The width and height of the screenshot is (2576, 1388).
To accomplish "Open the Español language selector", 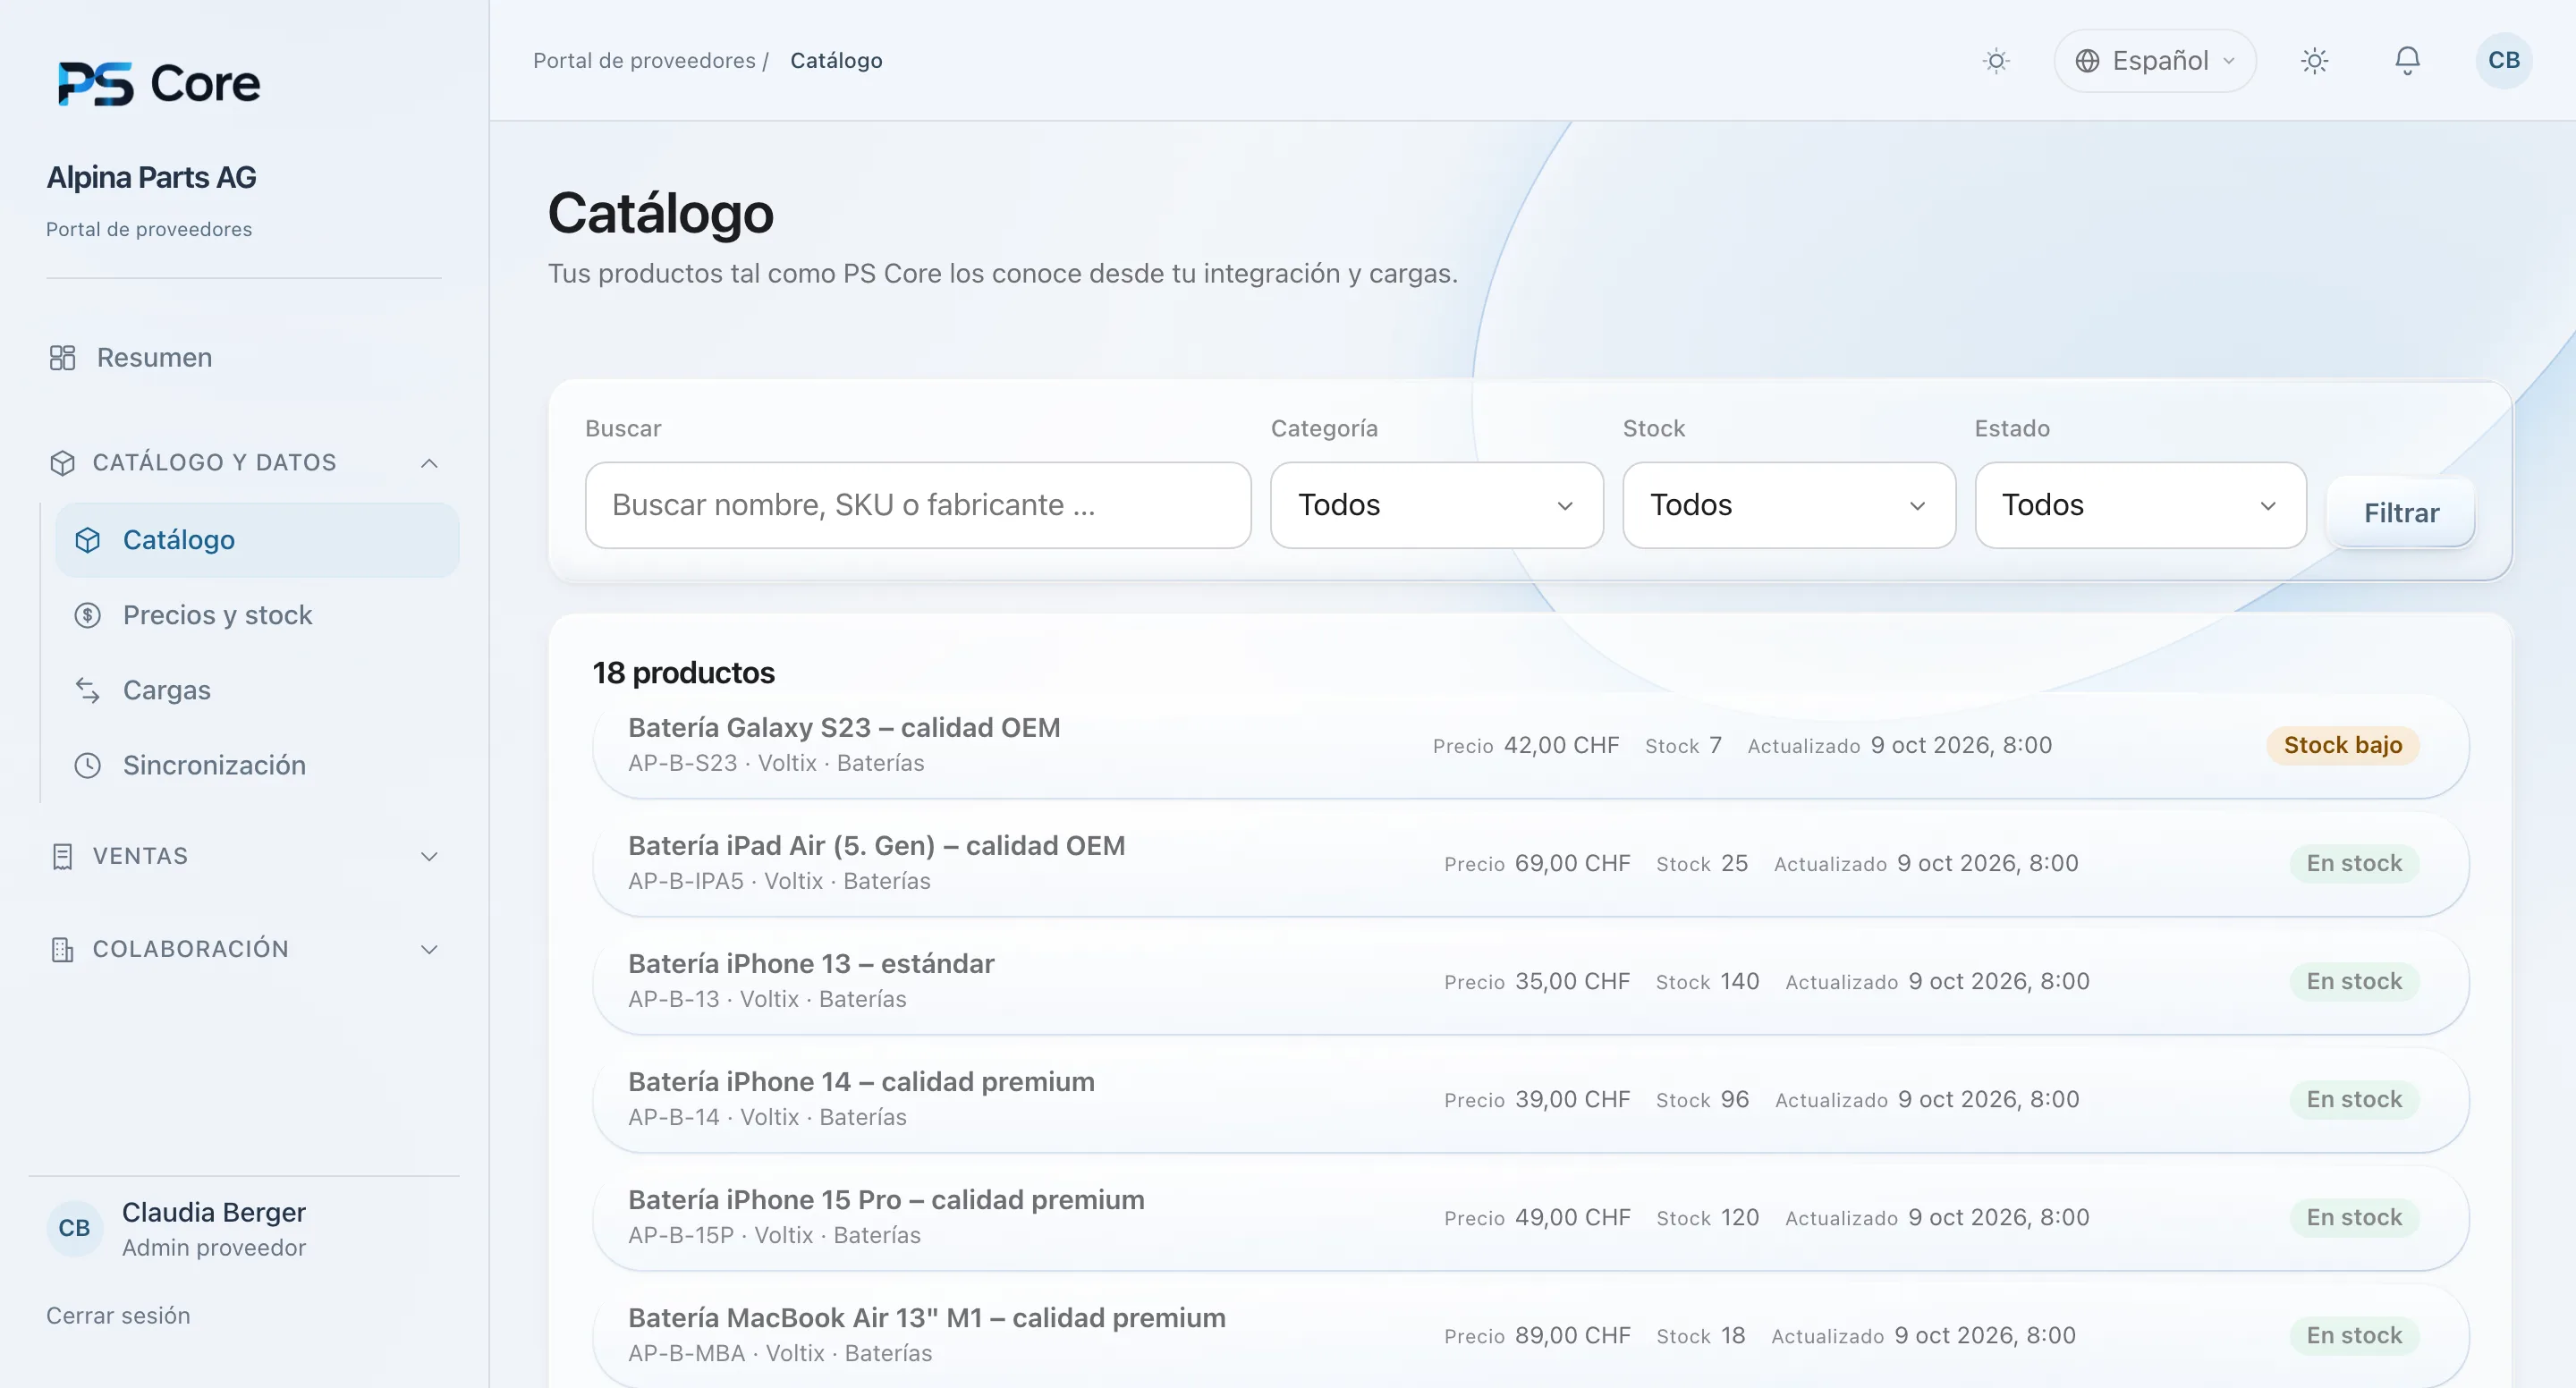I will tap(2154, 61).
